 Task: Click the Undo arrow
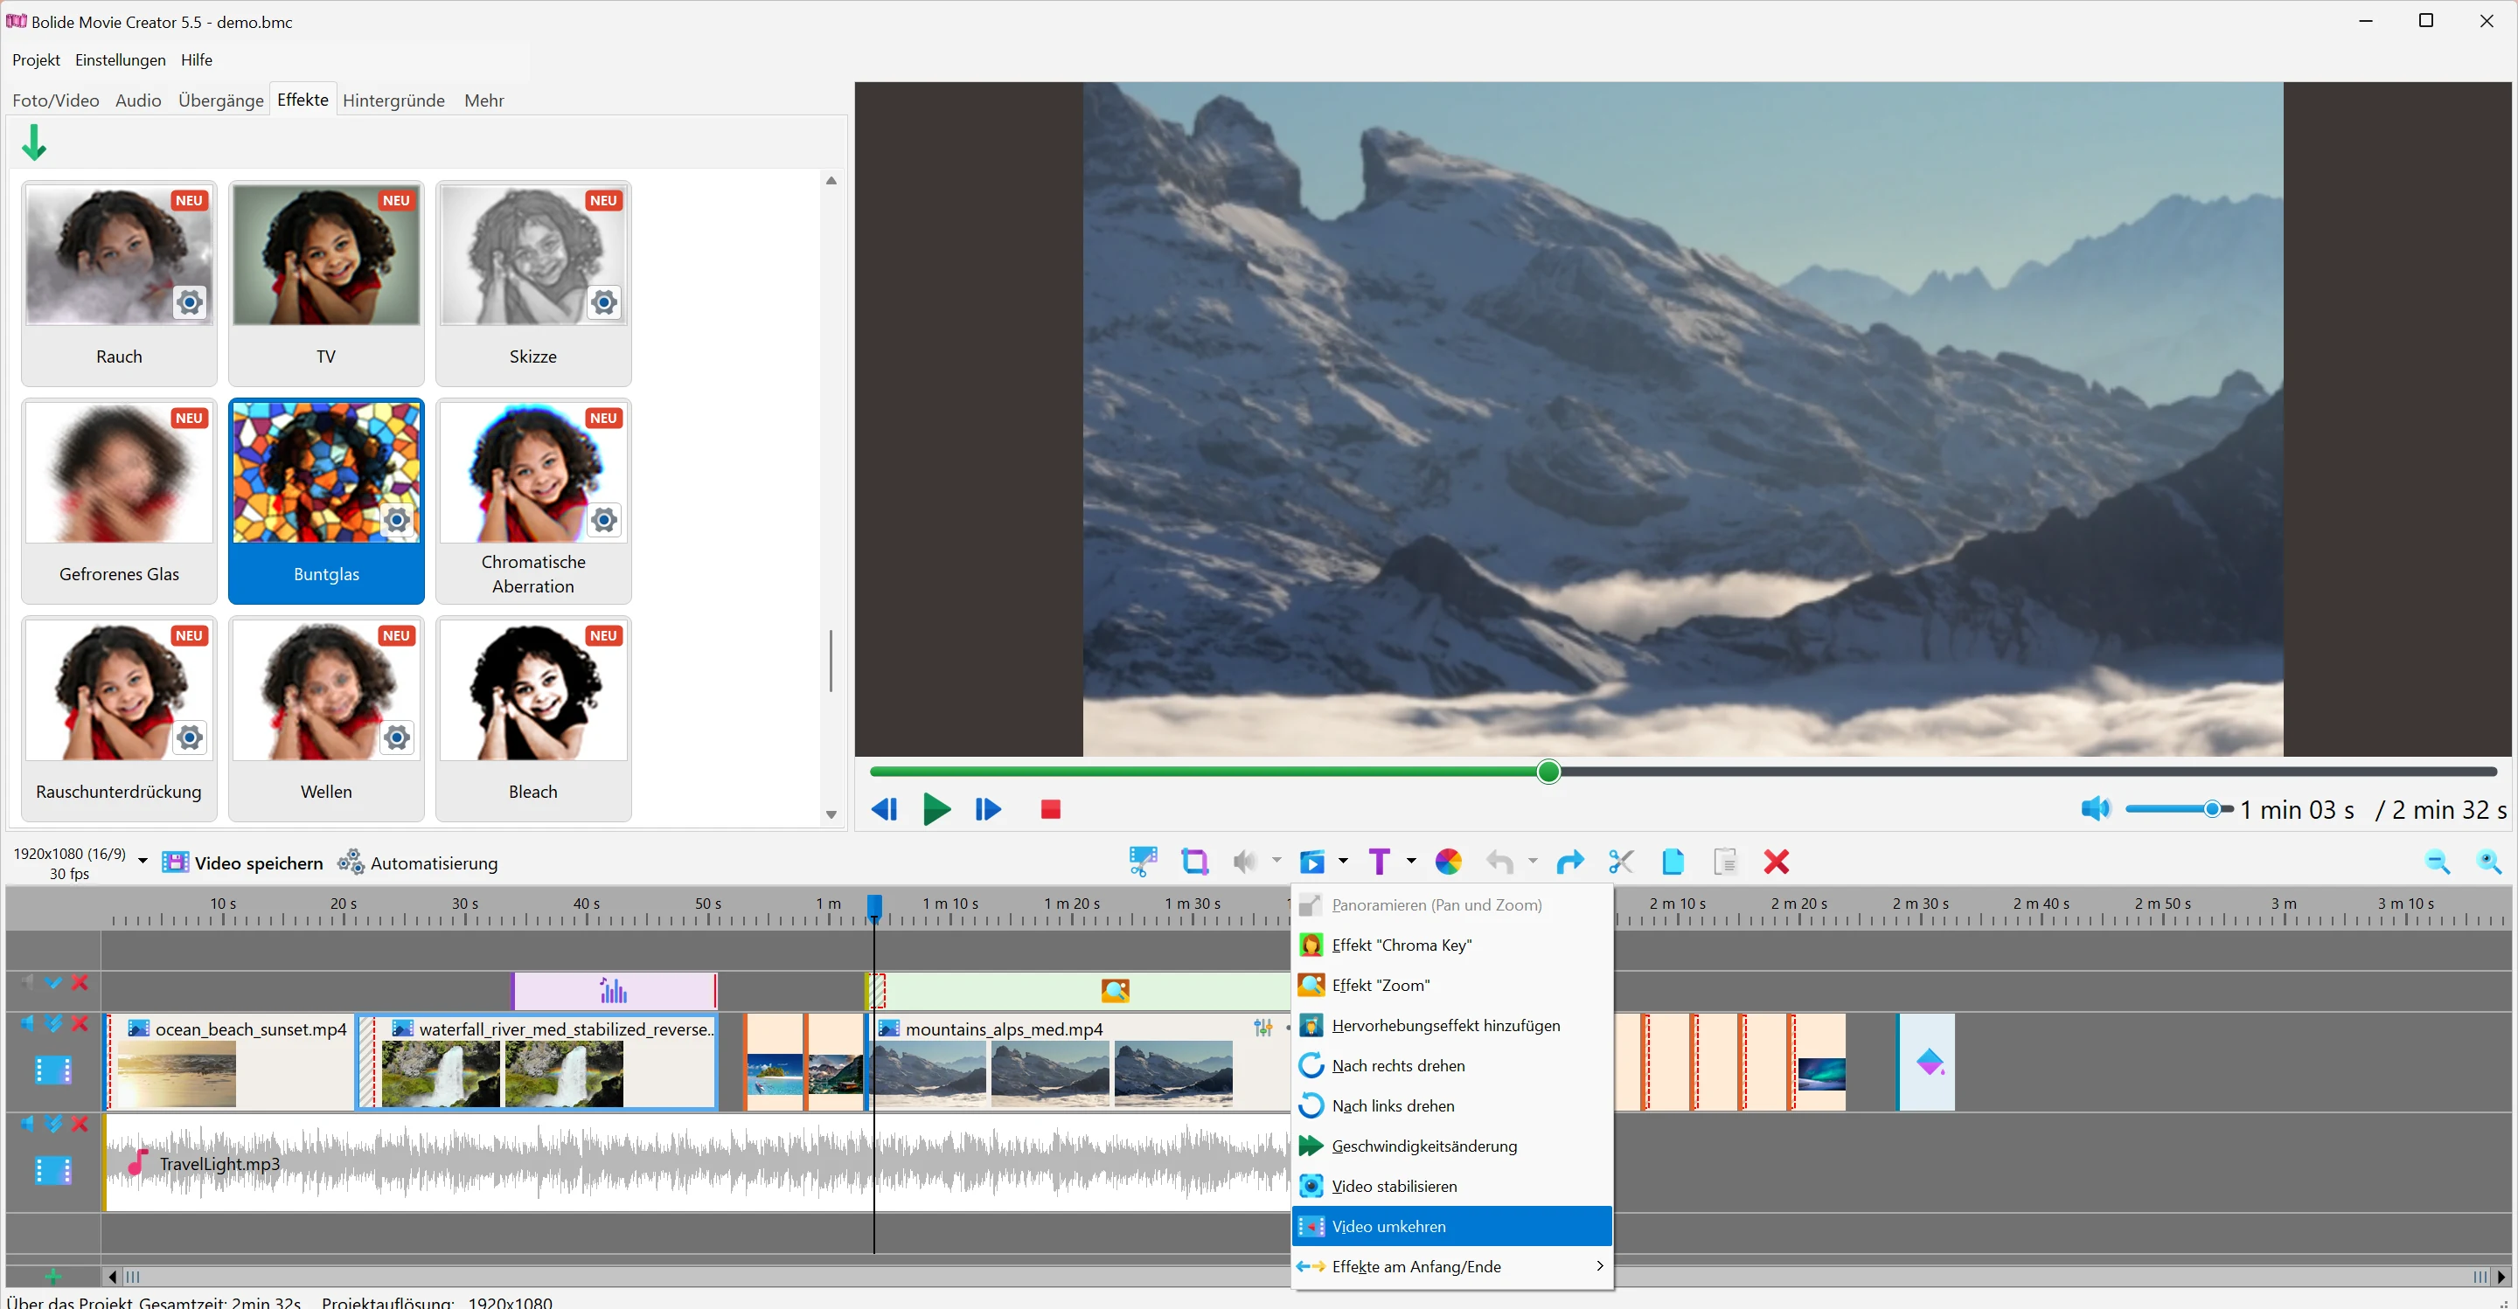1499,862
